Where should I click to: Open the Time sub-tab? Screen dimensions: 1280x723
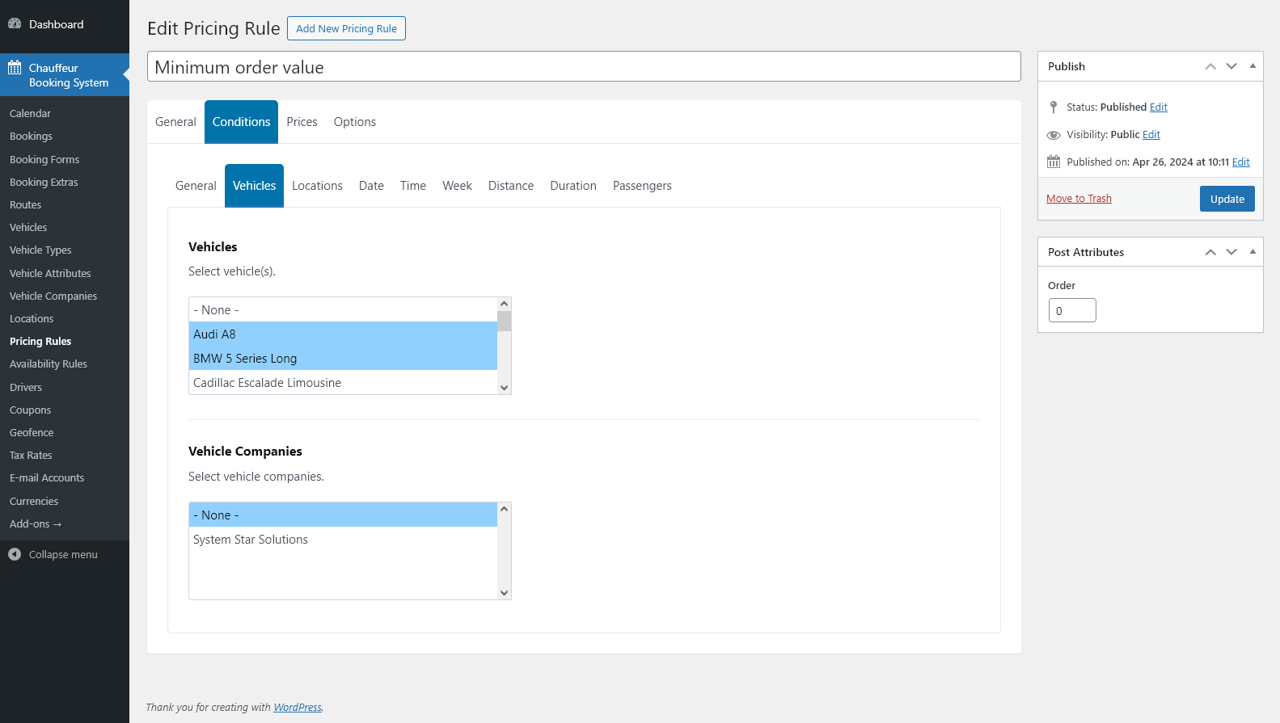pos(413,186)
